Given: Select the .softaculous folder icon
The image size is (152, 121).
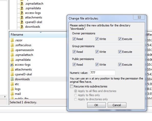Looking at the screenshot, I should [12, 45].
